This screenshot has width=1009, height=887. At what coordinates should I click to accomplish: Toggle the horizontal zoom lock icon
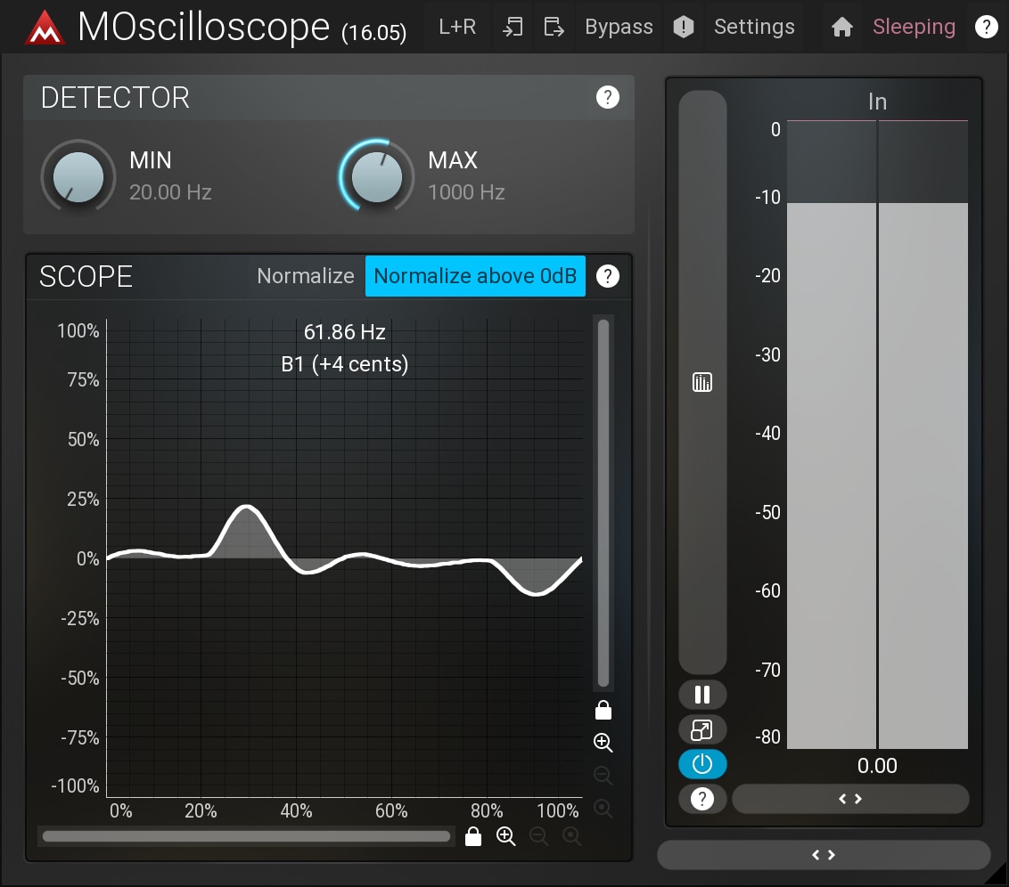click(x=473, y=836)
